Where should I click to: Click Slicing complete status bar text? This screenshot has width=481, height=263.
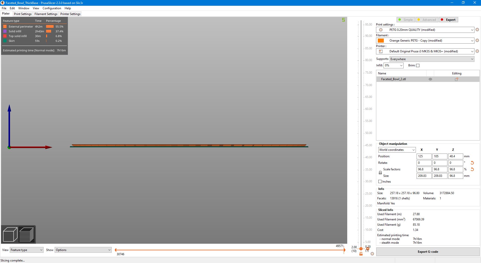pyautogui.click(x=13, y=260)
